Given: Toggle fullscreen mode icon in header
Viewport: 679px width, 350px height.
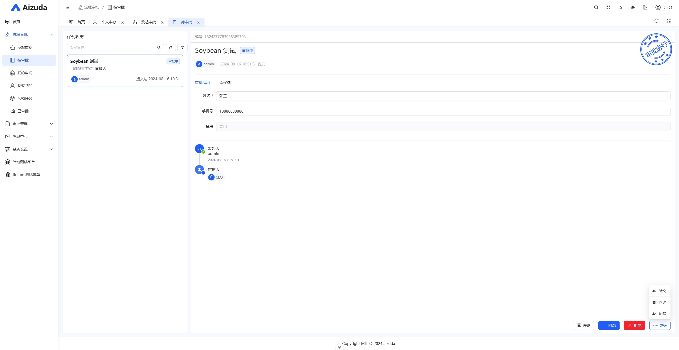Looking at the screenshot, I should coord(608,7).
